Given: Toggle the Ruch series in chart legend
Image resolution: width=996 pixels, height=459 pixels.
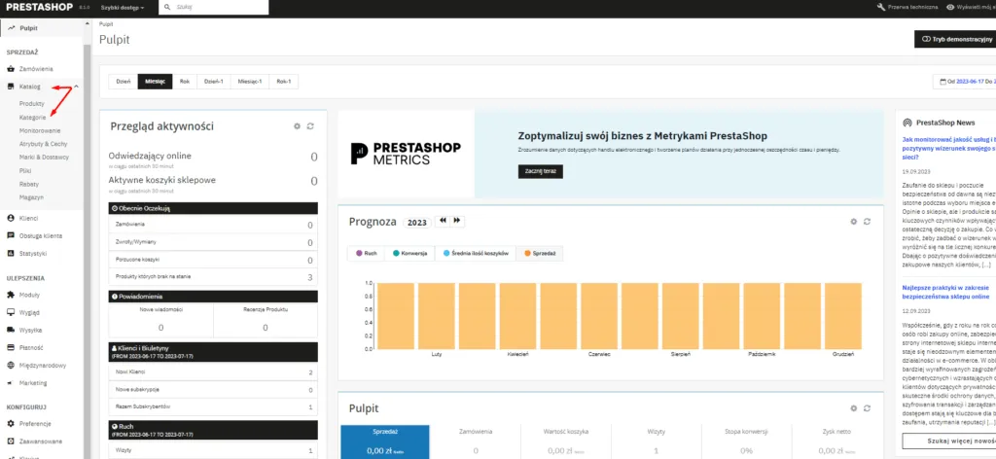Looking at the screenshot, I should pos(367,253).
